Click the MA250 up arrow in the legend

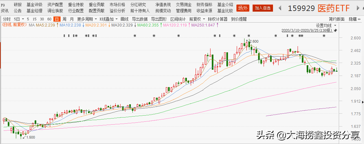click(217, 25)
